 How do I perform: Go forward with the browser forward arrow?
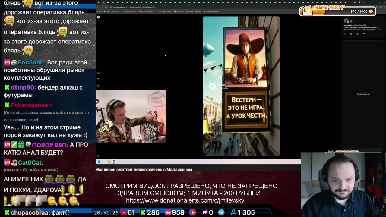coord(102,7)
